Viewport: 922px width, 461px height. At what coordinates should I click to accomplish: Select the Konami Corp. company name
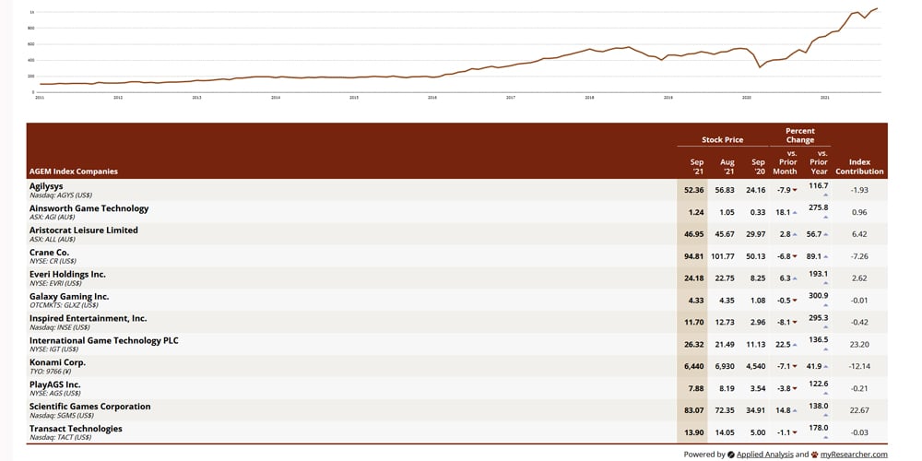[x=57, y=362]
